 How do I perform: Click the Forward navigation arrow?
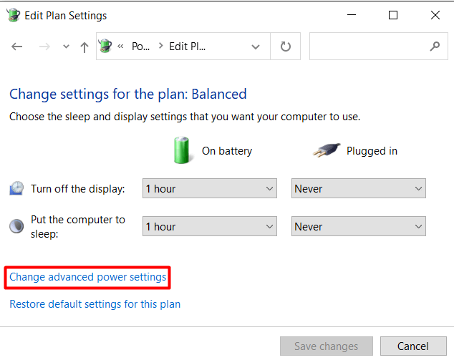[x=44, y=47]
